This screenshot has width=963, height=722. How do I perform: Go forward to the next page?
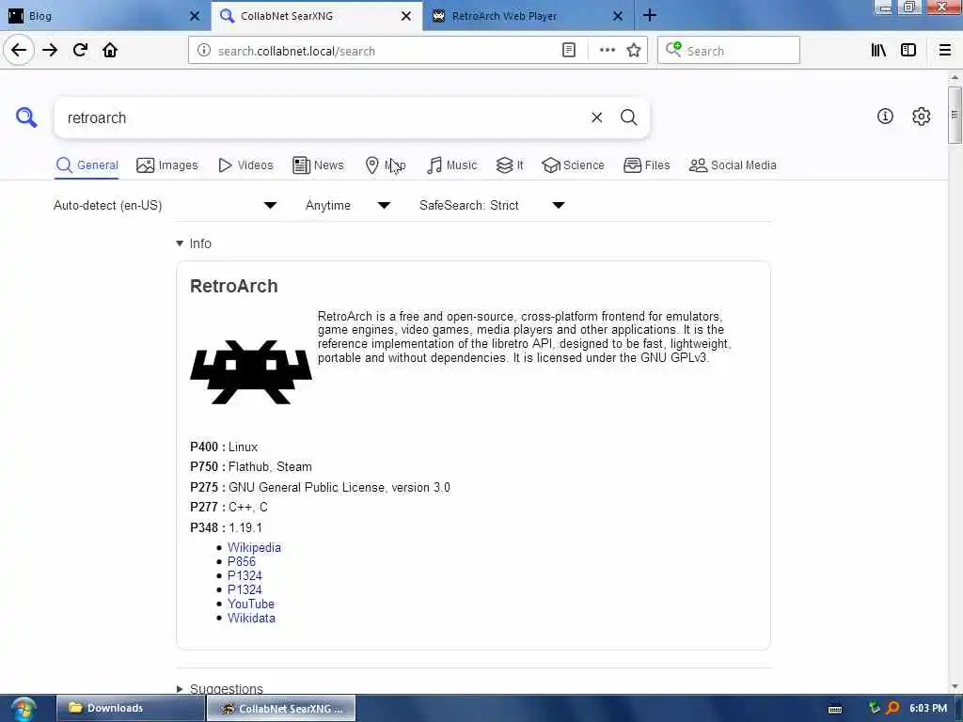tap(50, 51)
